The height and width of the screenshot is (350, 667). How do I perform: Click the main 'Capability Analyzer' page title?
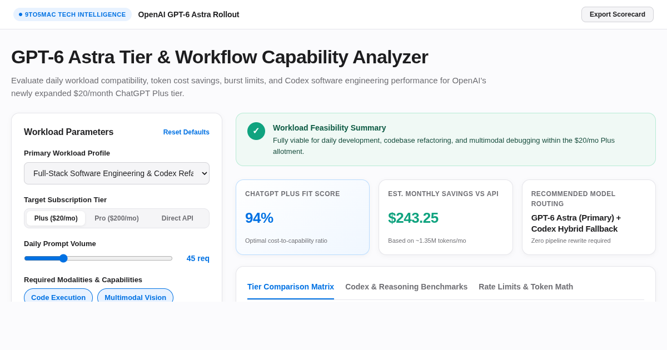pyautogui.click(x=220, y=57)
